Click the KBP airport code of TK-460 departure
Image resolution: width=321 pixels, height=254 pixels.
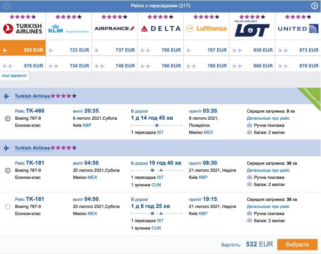pyautogui.click(x=87, y=125)
